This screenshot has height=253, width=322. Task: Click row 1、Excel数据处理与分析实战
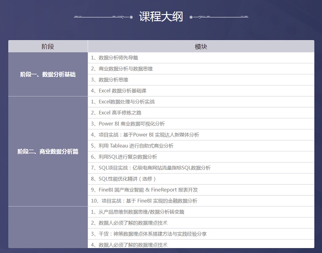[x=201, y=102]
